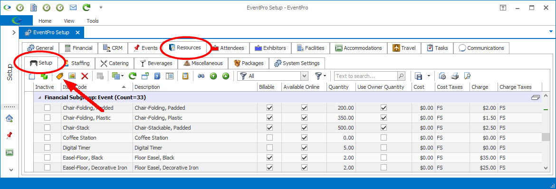The width and height of the screenshot is (556, 189).
Task: Click the window with green arrow icon
Action: (x=145, y=76)
